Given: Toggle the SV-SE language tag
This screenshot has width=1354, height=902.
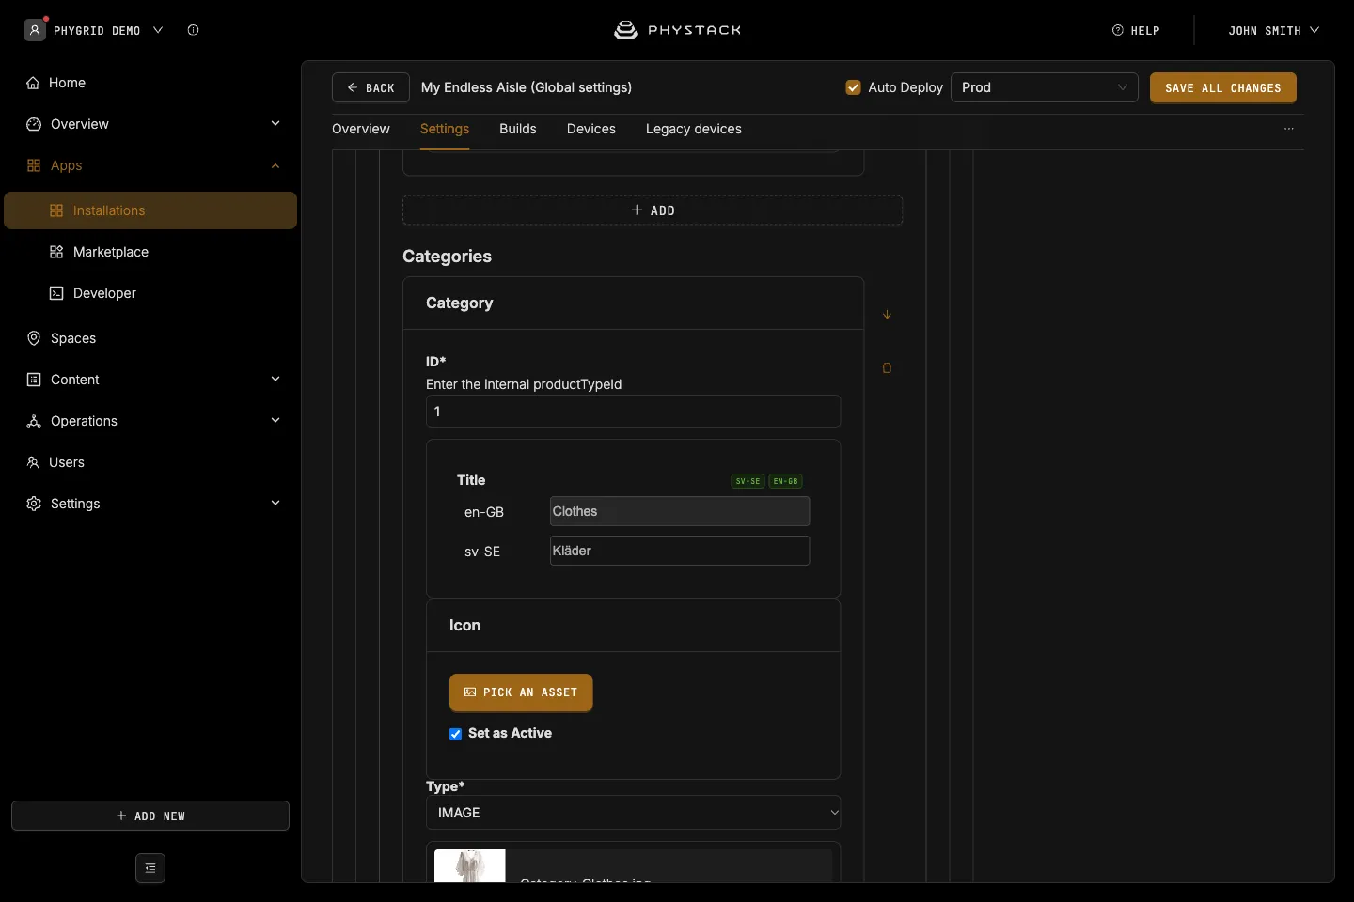Looking at the screenshot, I should click(748, 481).
